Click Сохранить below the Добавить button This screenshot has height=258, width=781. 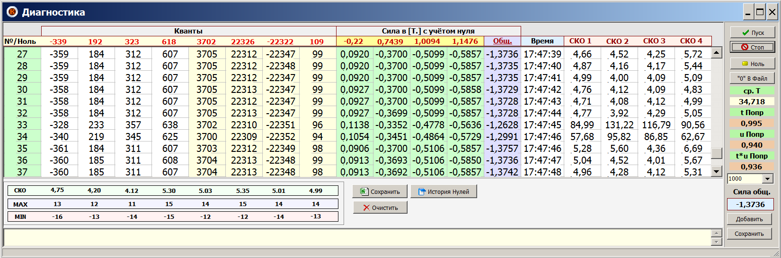point(749,234)
